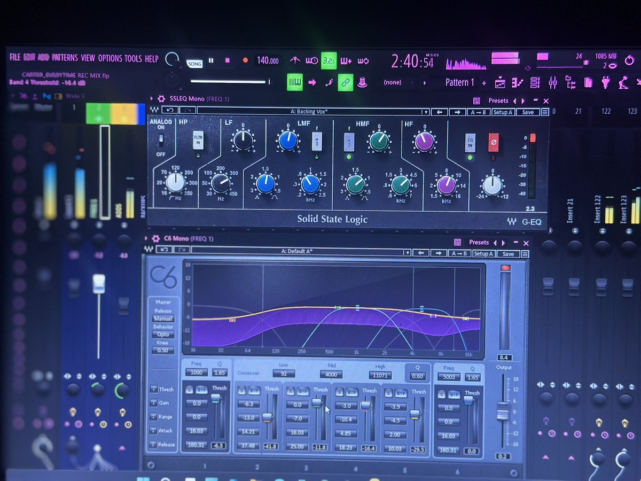This screenshot has width=641, height=481.
Task: Click A→B copy button in SSLEQ
Action: pos(478,112)
